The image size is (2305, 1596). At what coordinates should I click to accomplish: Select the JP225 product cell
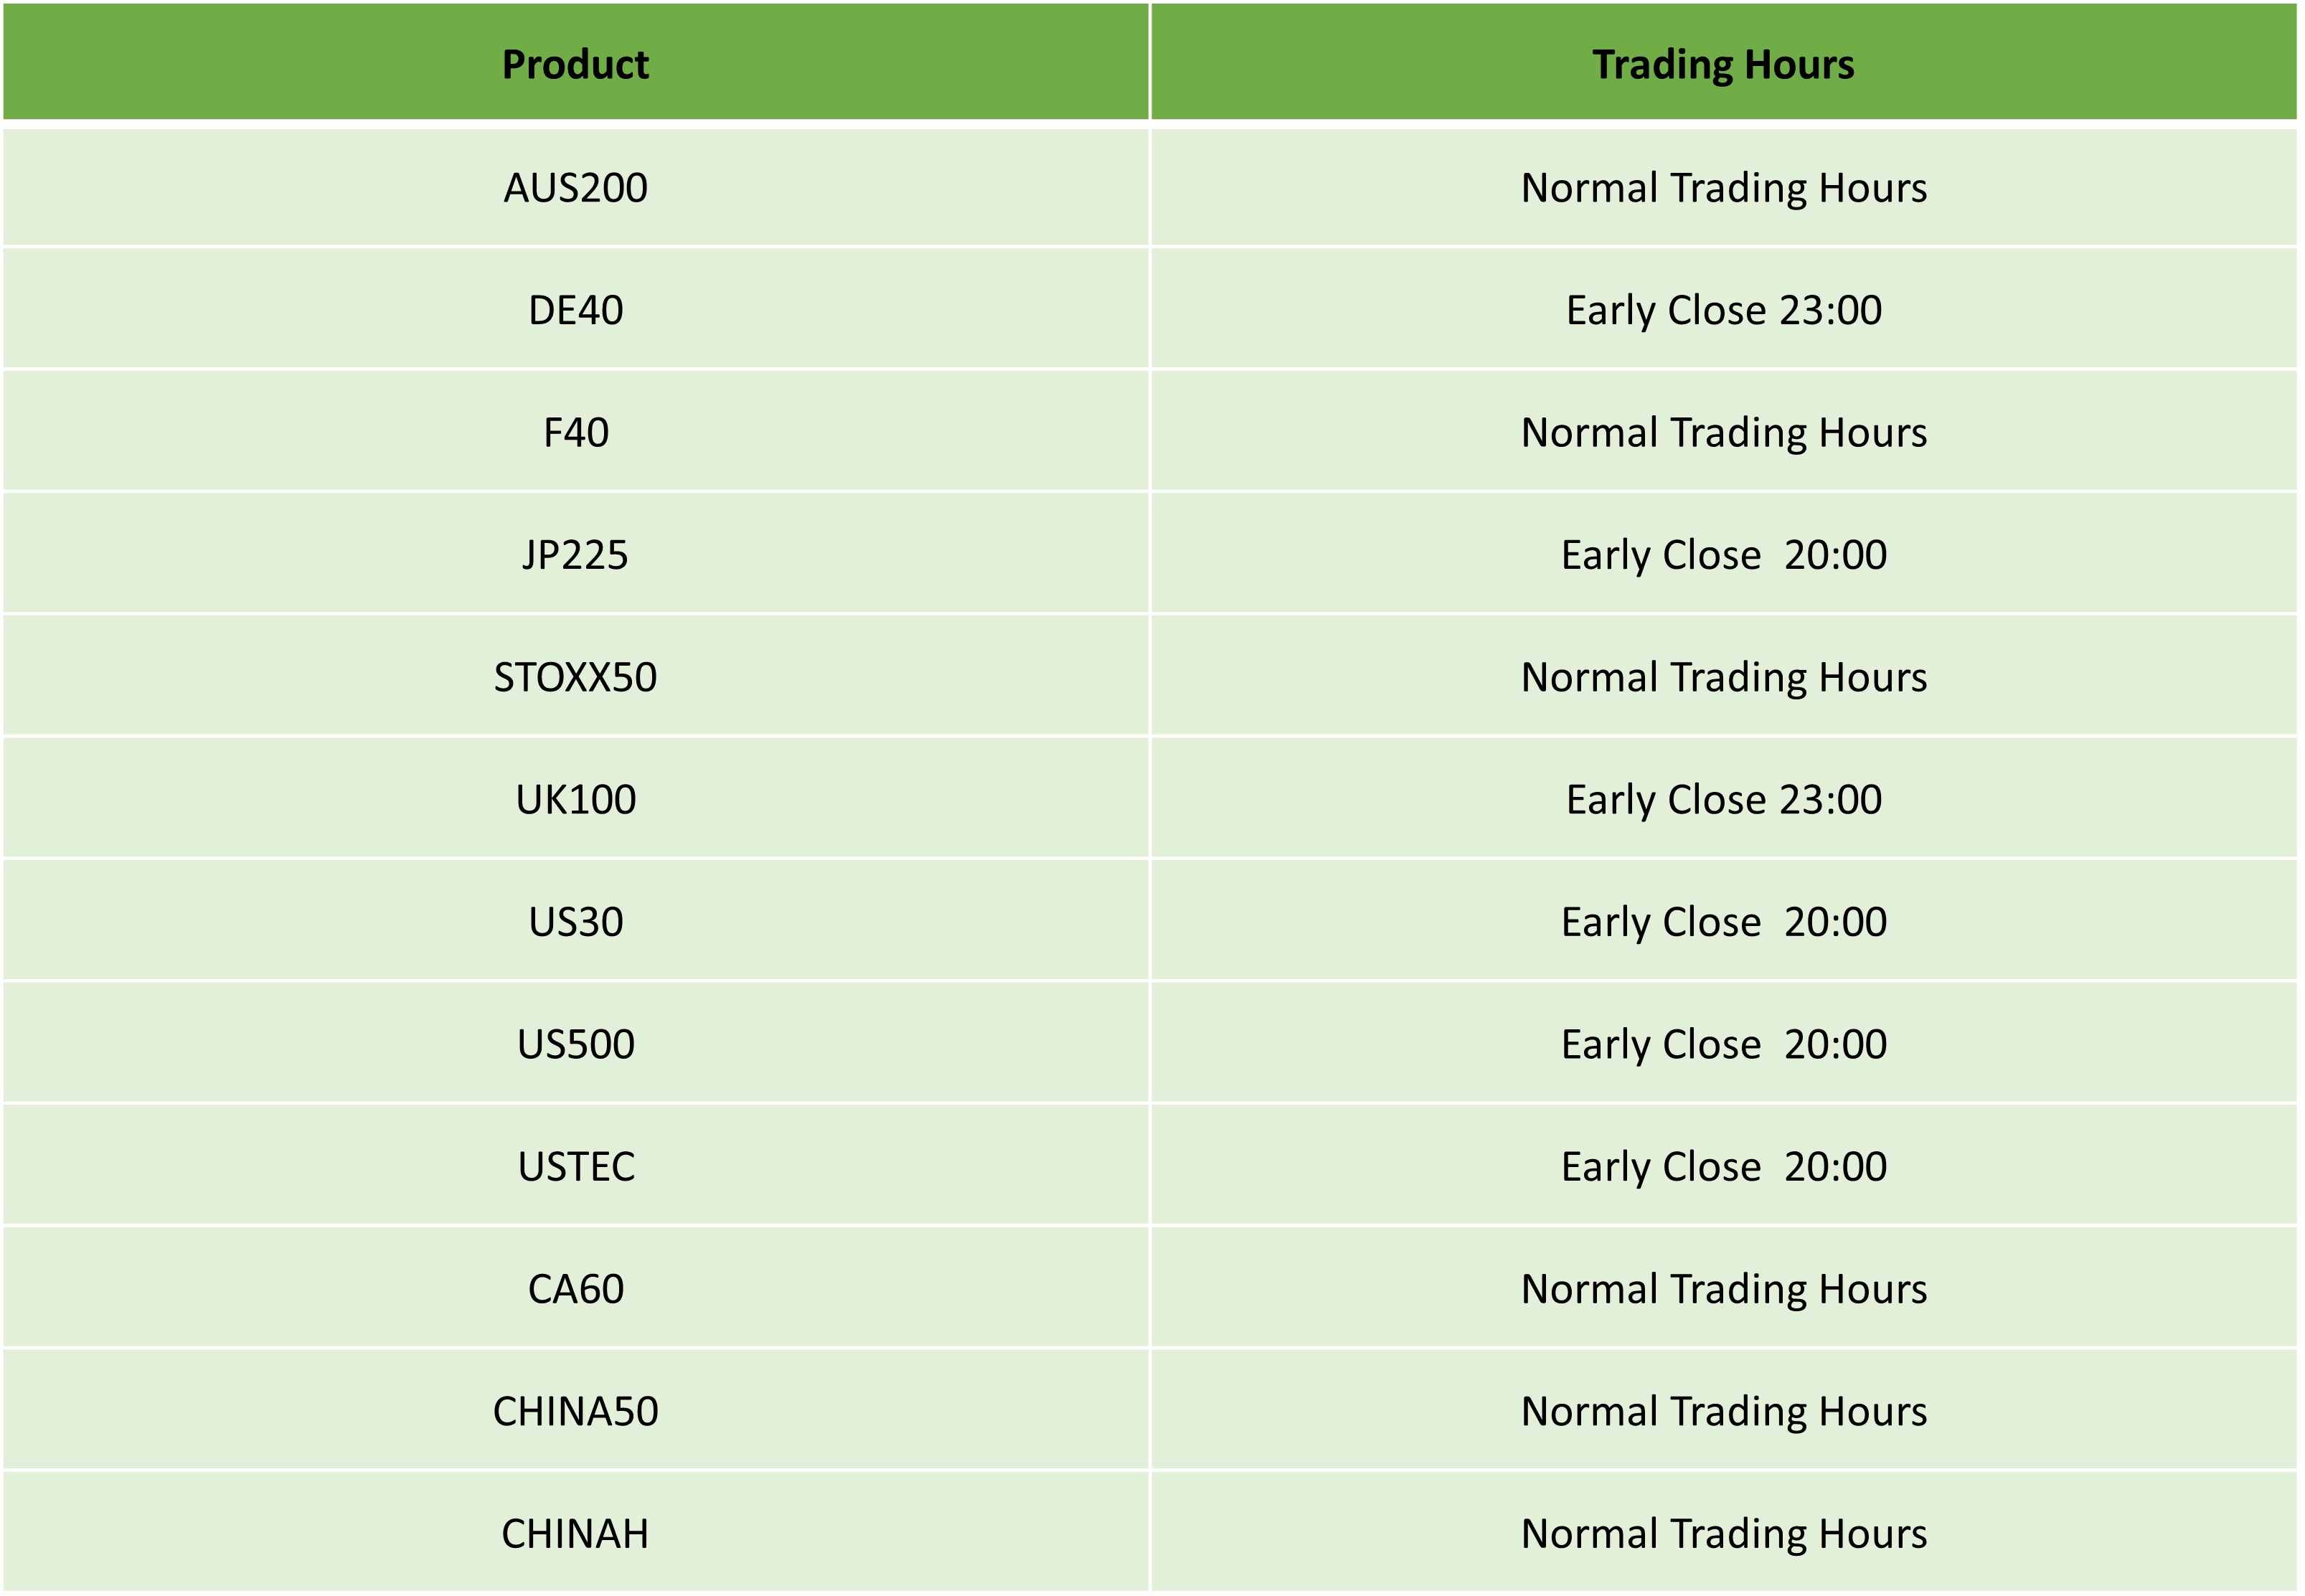click(575, 555)
